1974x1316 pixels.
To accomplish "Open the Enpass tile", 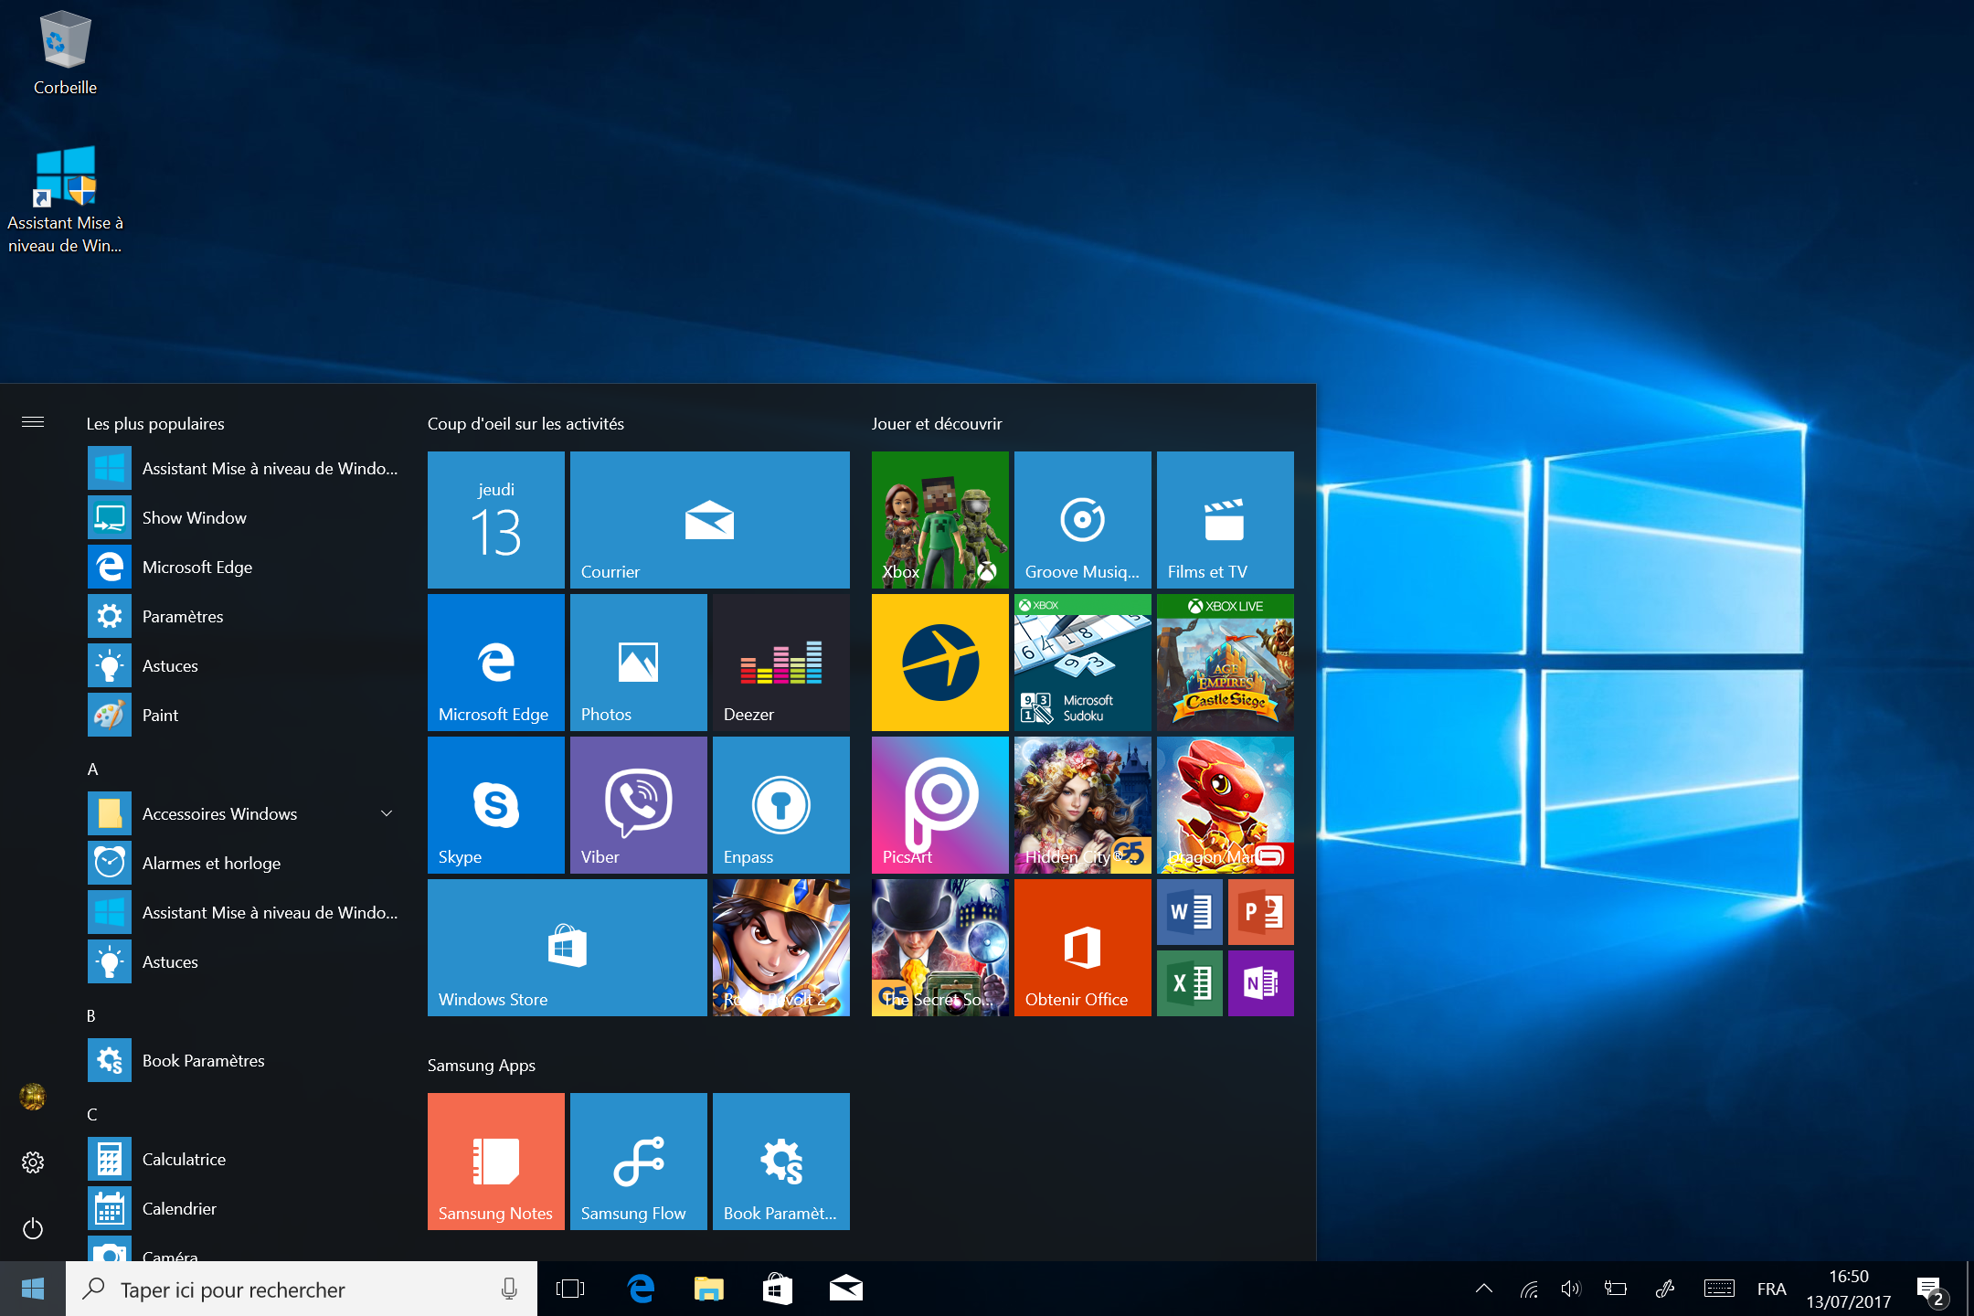I will pyautogui.click(x=780, y=804).
